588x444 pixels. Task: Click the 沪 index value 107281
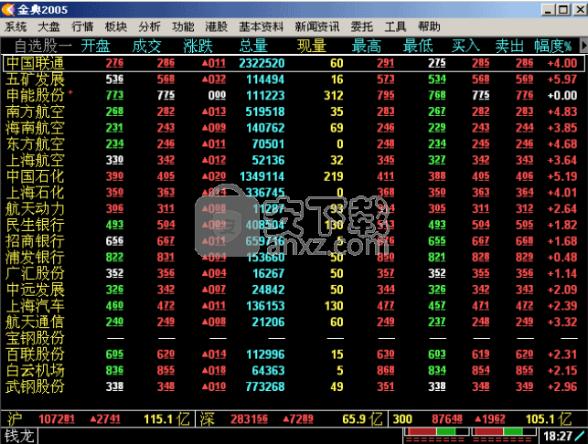57,419
